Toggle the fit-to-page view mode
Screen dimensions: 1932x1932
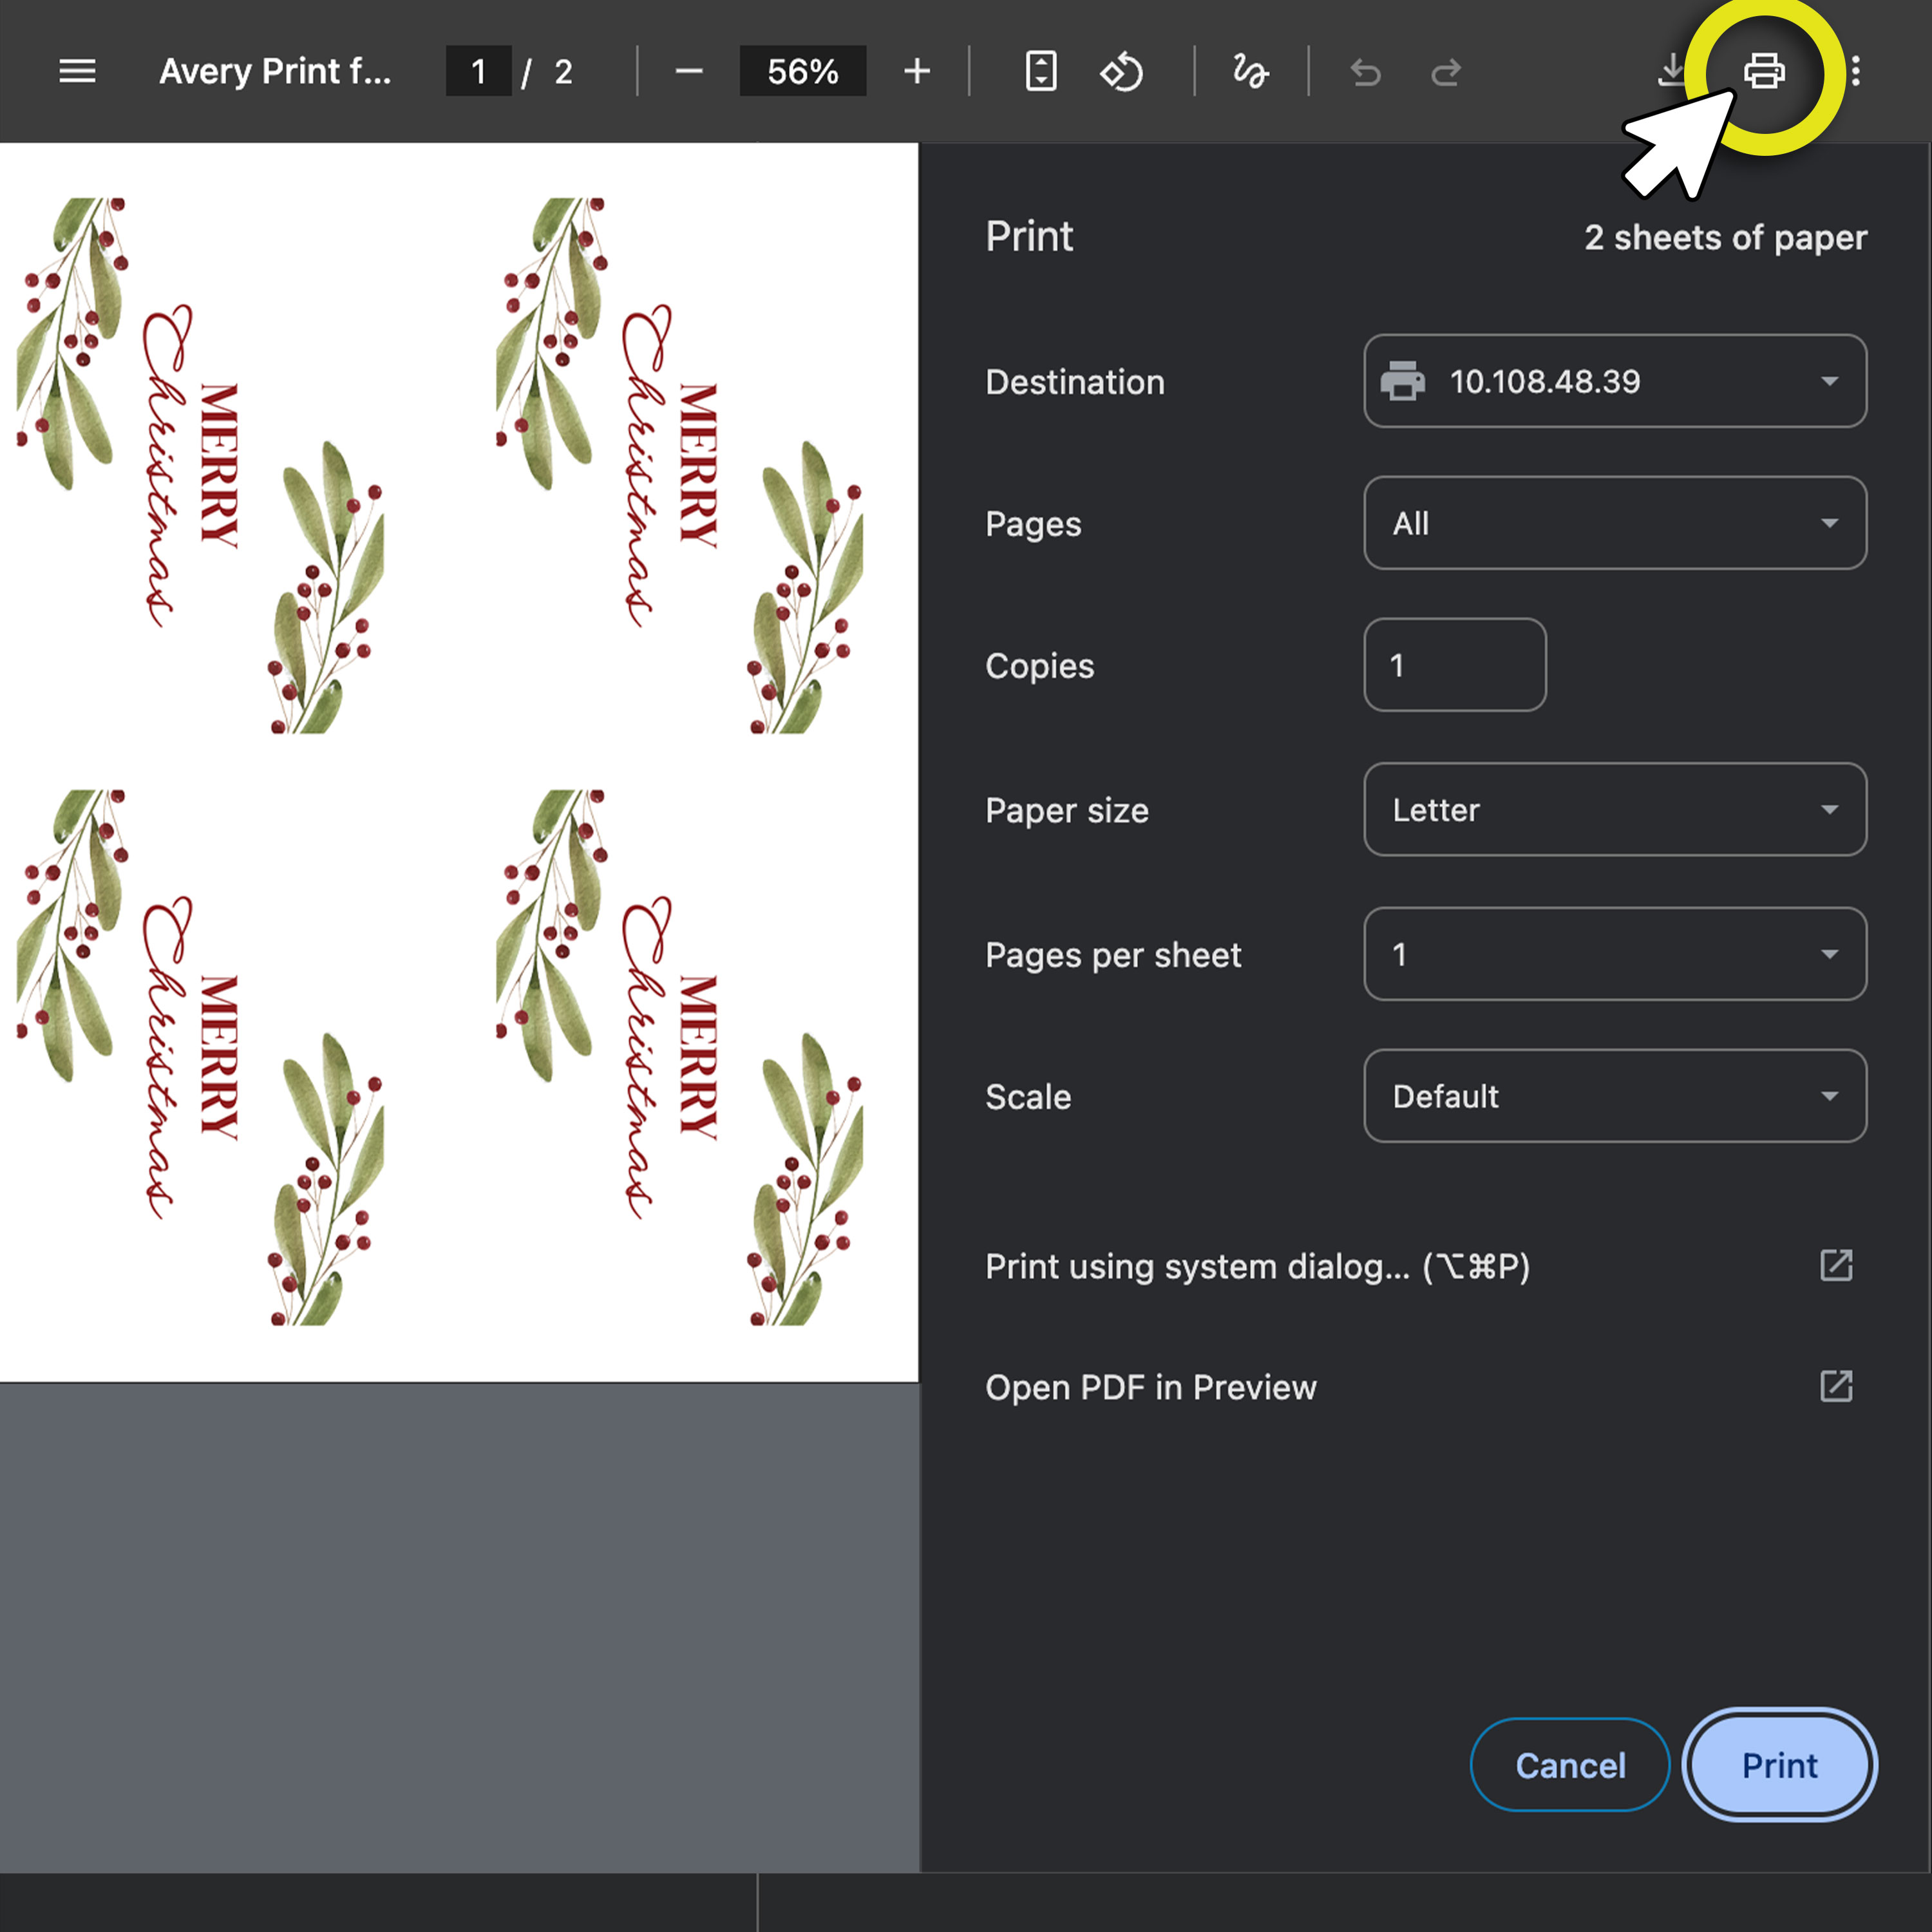(1041, 71)
